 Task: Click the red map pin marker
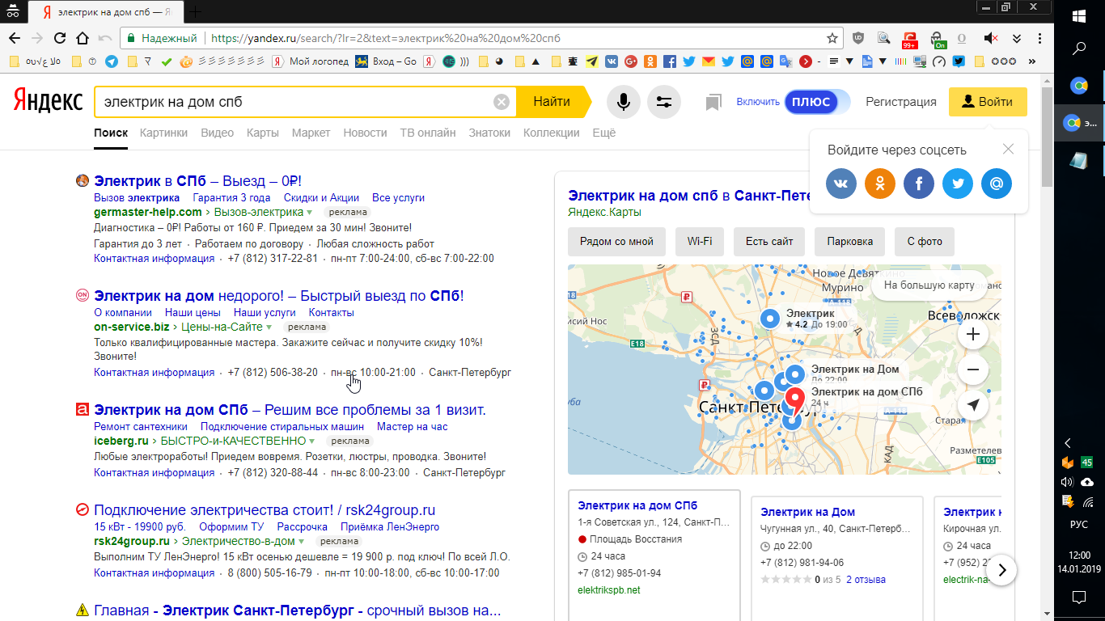(795, 399)
